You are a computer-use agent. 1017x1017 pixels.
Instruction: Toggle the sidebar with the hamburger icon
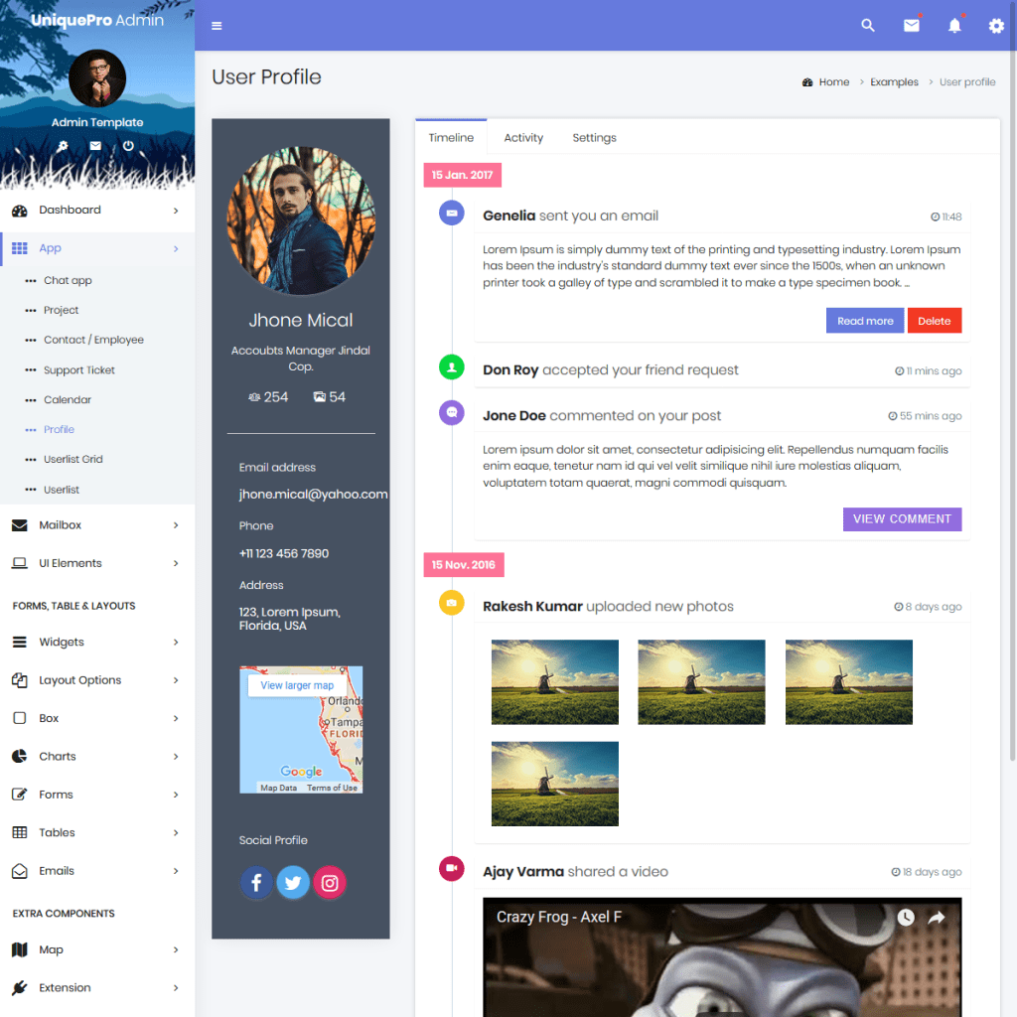pos(217,25)
